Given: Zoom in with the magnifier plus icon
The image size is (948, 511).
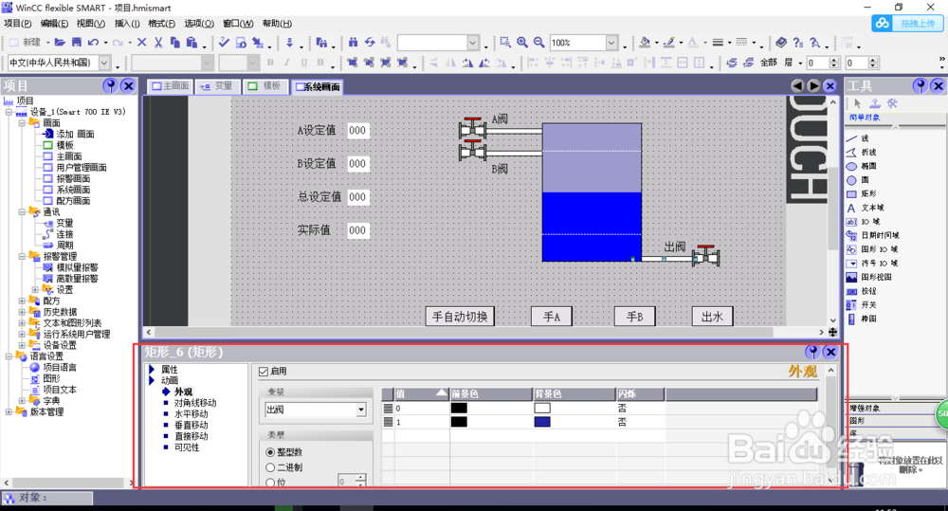Looking at the screenshot, I should pos(522,43).
